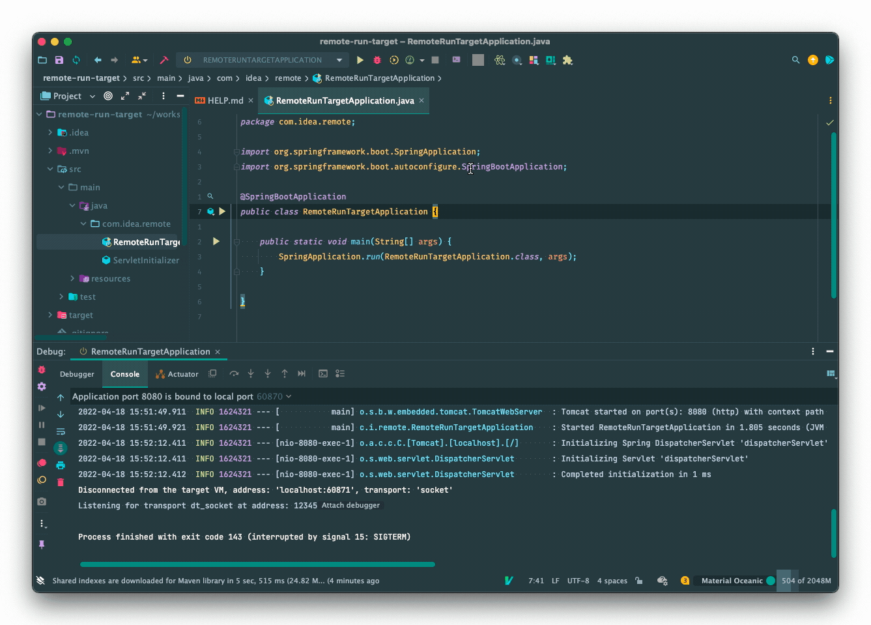Click the Rerun debug bug icon in Debug panel

pyautogui.click(x=42, y=370)
